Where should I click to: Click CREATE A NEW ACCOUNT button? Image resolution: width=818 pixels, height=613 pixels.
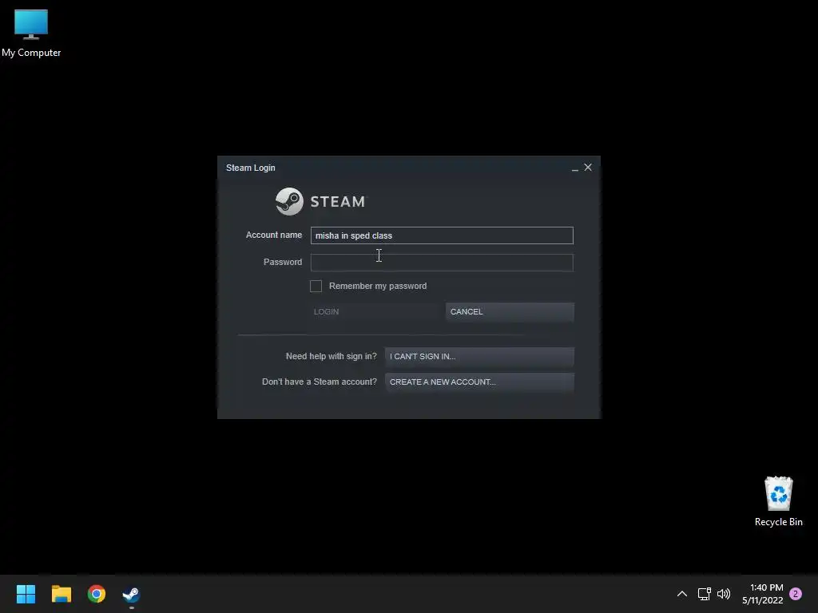479,382
